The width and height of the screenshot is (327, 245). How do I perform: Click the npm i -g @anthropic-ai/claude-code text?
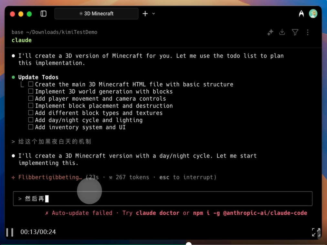[250, 213]
